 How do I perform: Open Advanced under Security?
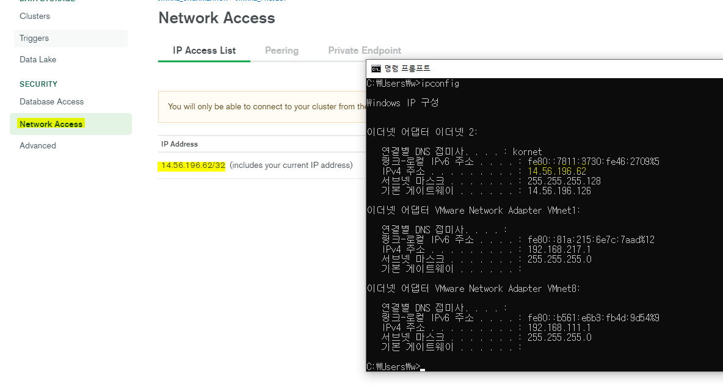coord(38,145)
